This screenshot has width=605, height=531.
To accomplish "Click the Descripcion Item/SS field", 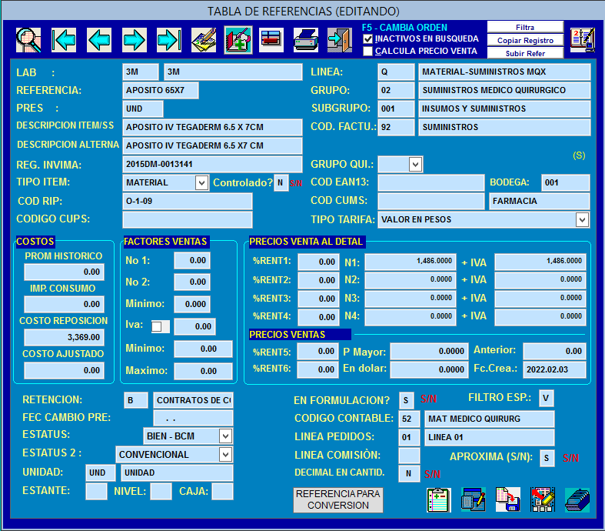I will (212, 127).
